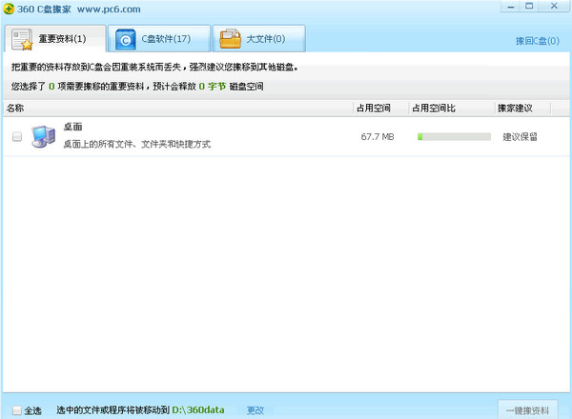Switch to the 重要资料(1) tab
This screenshot has width=572, height=419.
55,39
